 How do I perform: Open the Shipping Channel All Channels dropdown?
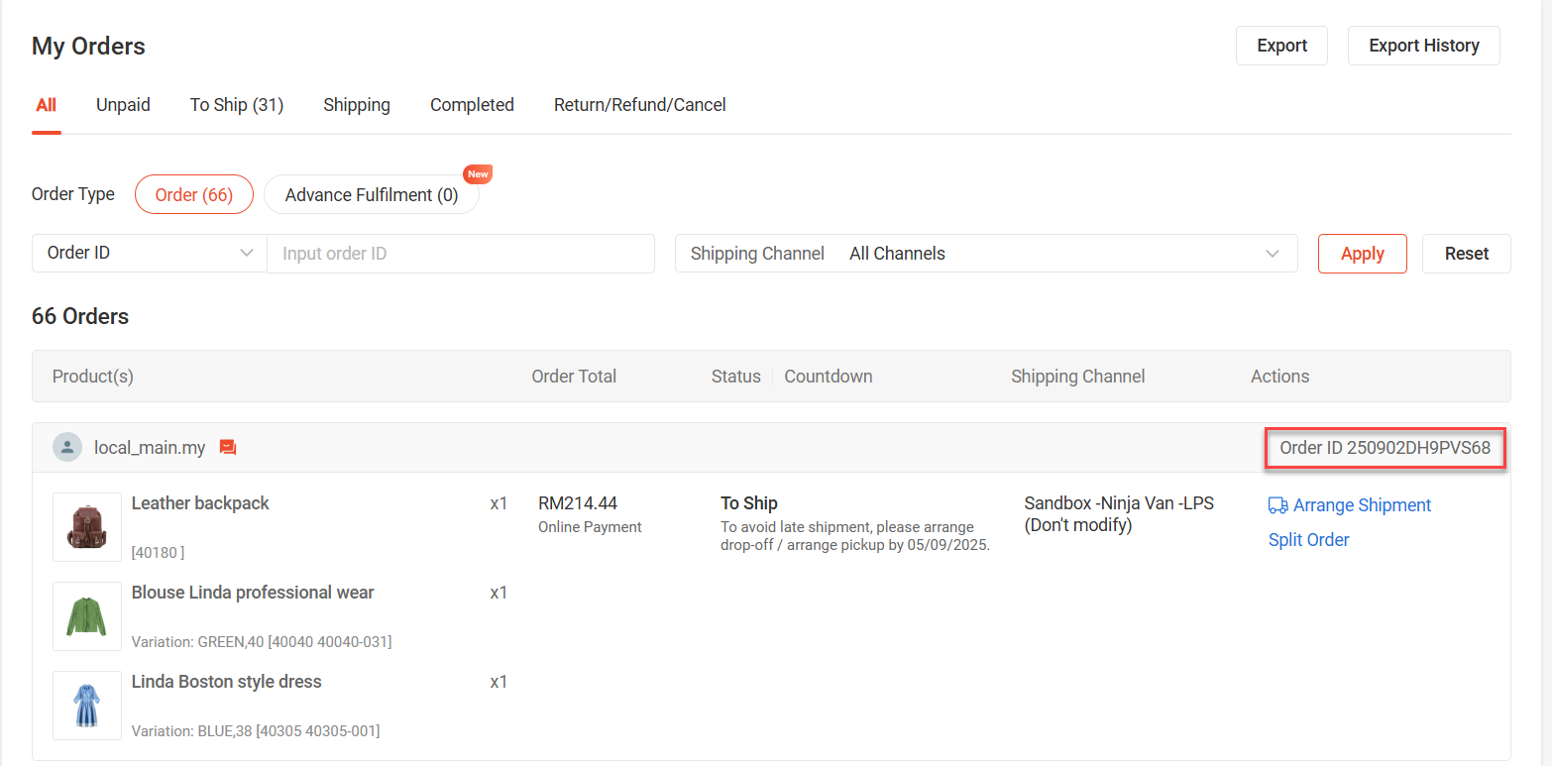[986, 254]
